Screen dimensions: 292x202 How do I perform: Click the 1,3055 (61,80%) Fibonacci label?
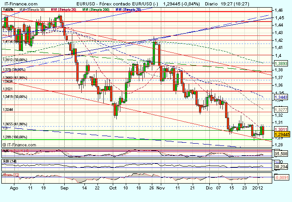coord(15,124)
